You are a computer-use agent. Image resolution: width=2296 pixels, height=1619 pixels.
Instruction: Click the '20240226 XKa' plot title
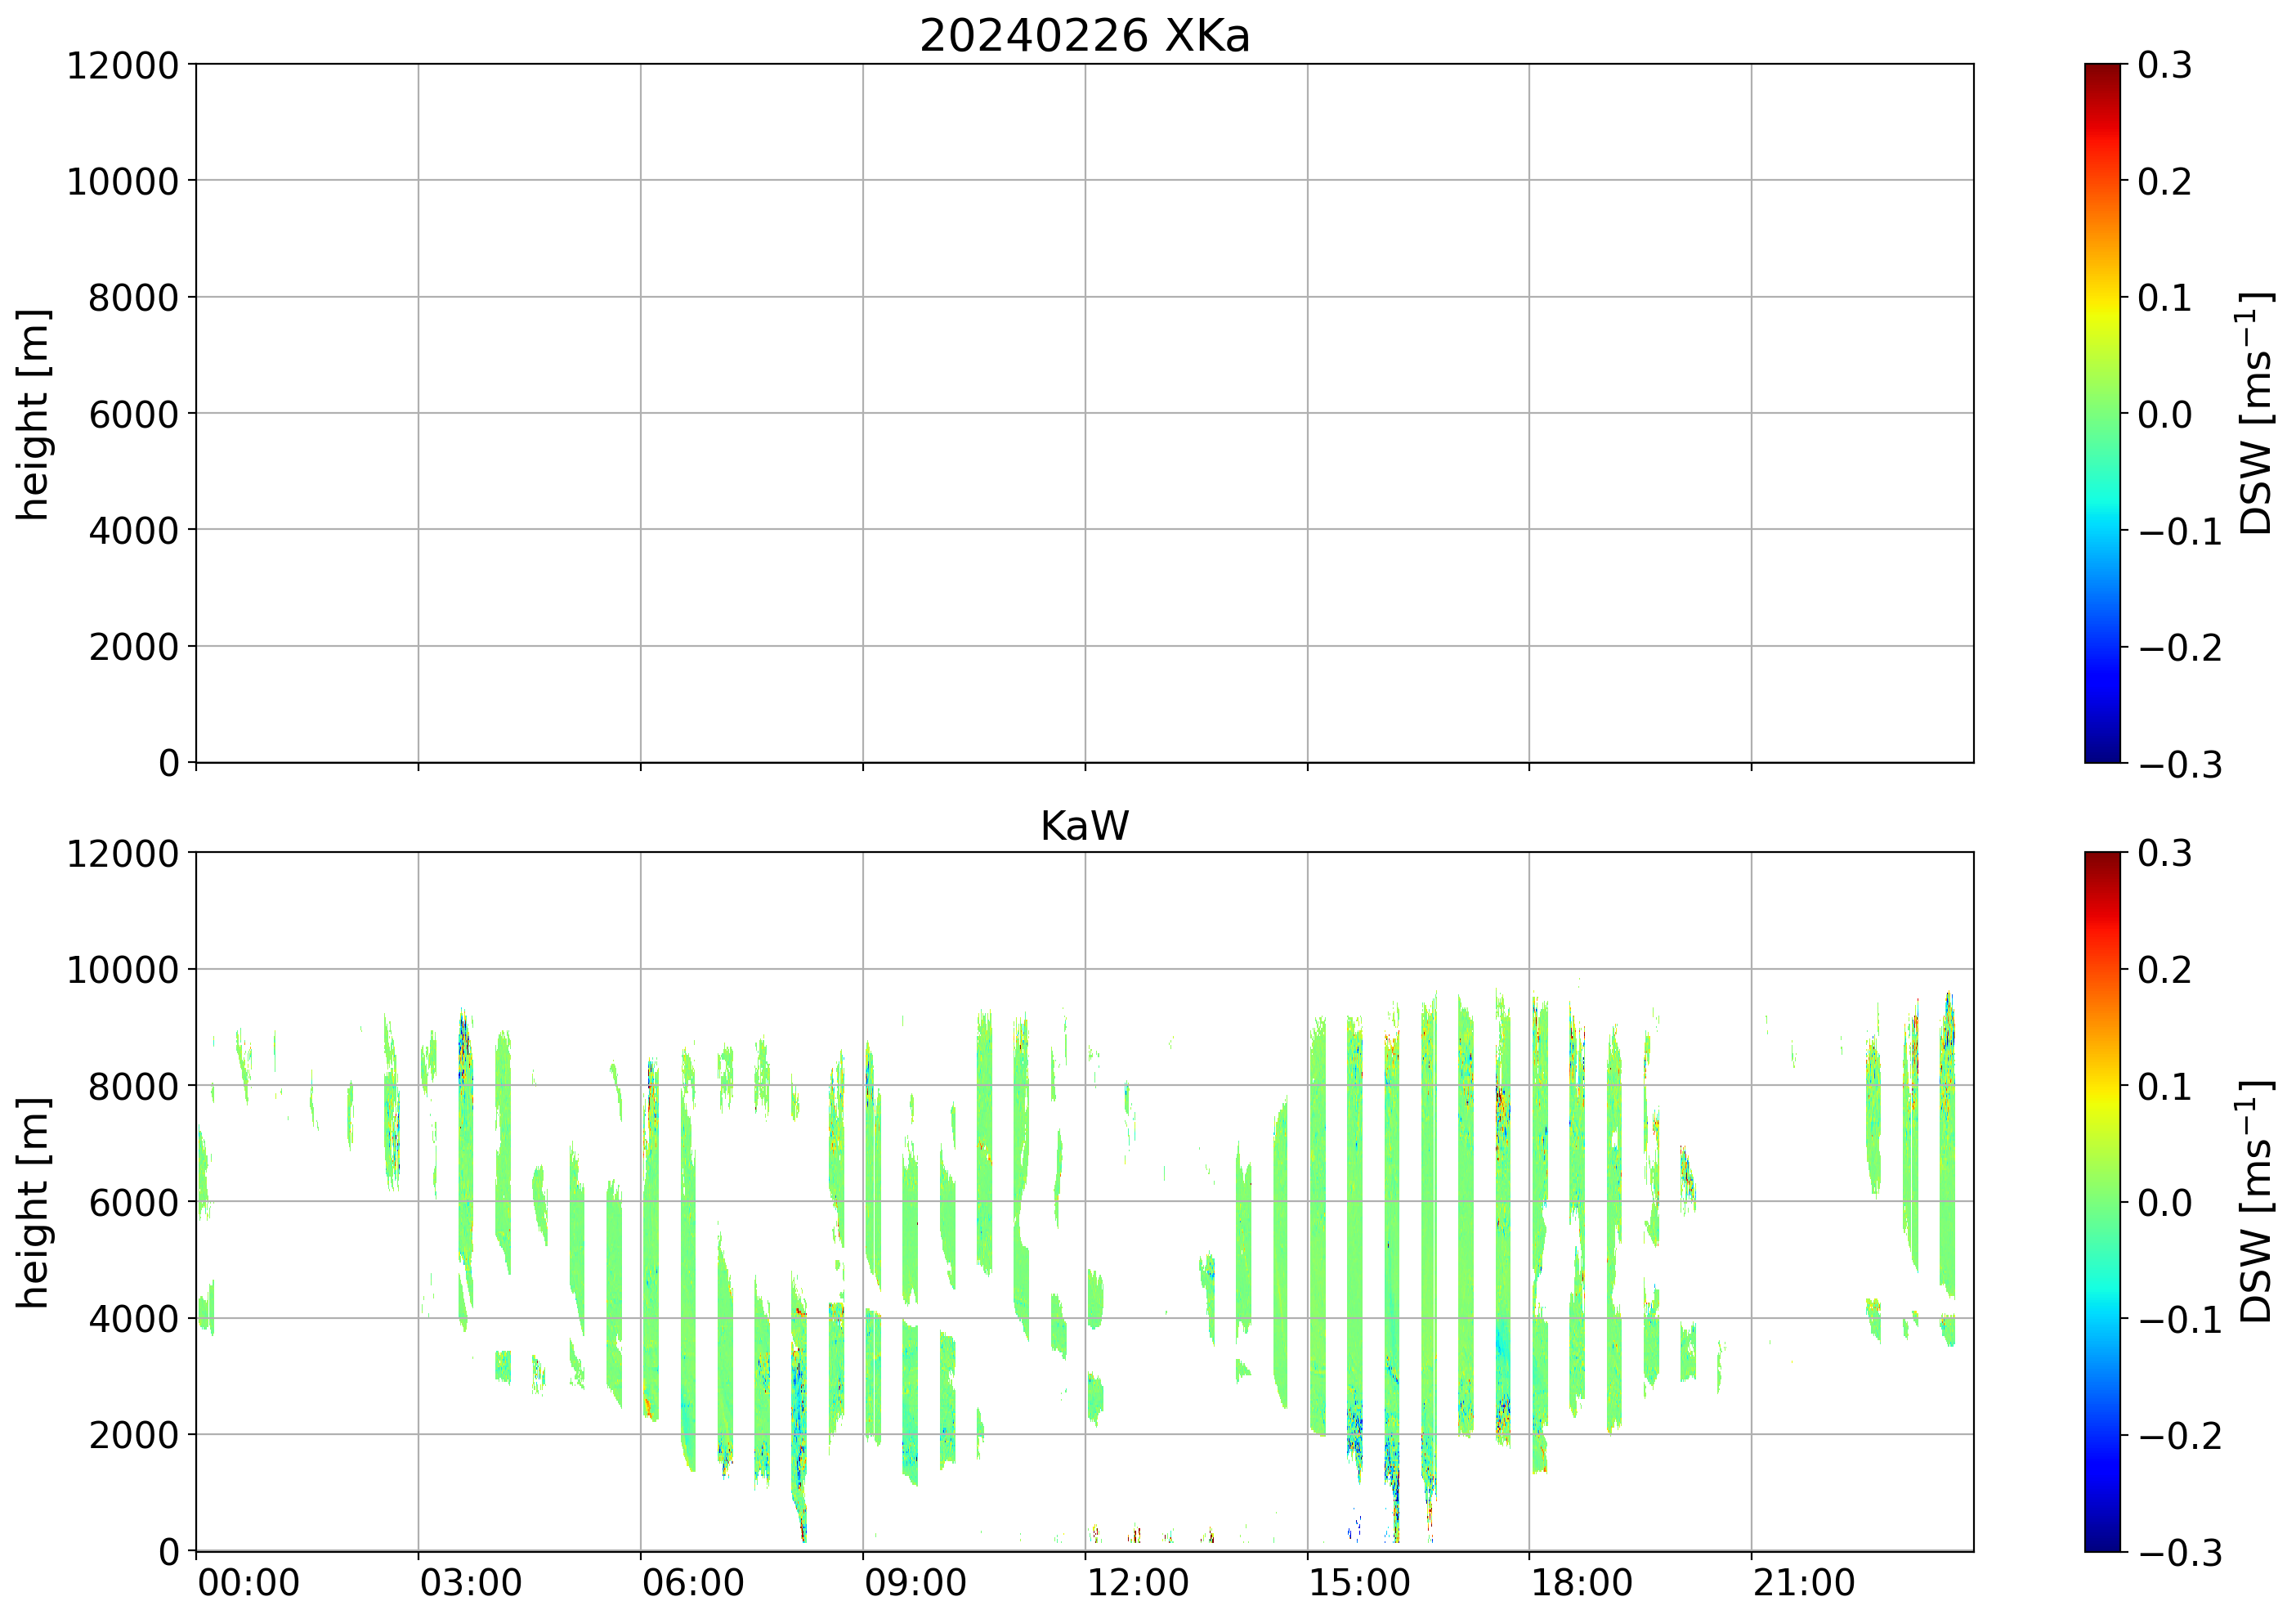click(1084, 37)
